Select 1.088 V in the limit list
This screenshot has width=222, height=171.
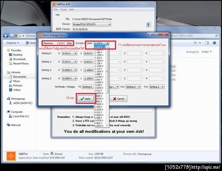tap(100, 74)
